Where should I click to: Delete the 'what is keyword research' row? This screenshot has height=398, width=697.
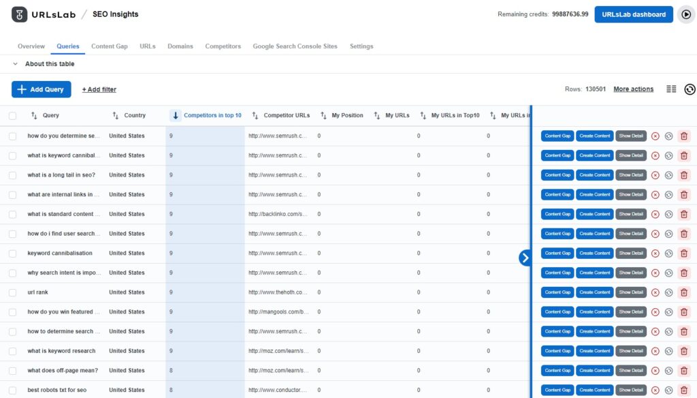pos(683,351)
